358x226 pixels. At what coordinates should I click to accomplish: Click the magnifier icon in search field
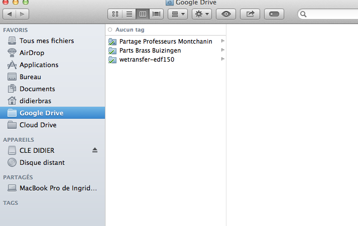(303, 14)
